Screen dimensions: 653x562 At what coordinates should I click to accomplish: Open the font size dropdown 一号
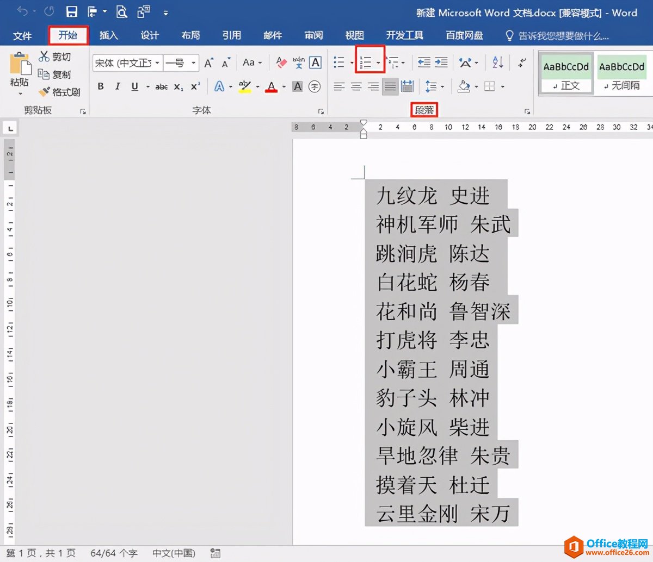tap(193, 63)
